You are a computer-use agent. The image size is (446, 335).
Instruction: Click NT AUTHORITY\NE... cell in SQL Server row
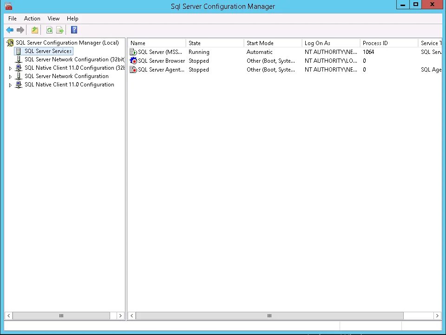[331, 52]
